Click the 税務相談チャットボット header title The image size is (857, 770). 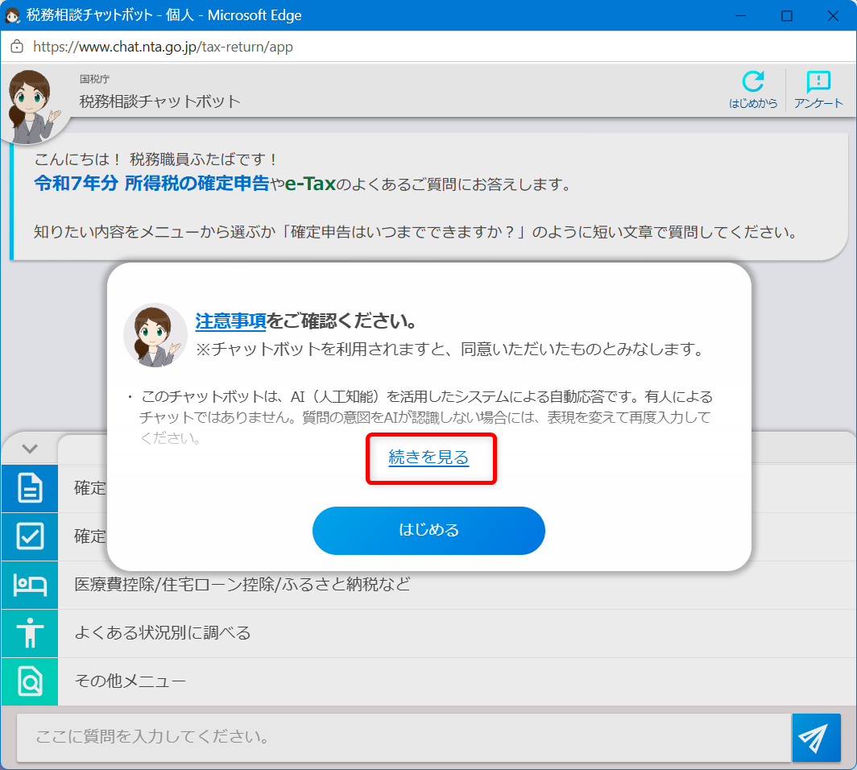[x=159, y=101]
